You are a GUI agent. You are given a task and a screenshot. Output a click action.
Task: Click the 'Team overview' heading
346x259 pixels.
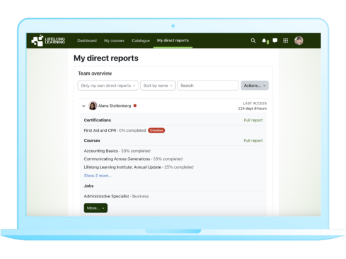tap(95, 74)
